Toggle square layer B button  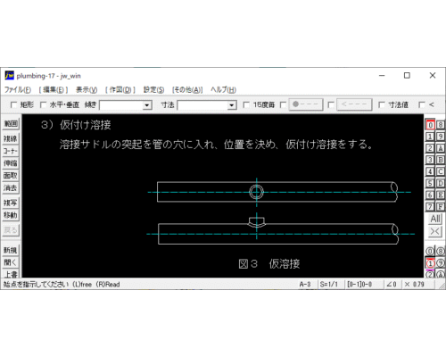(441, 160)
